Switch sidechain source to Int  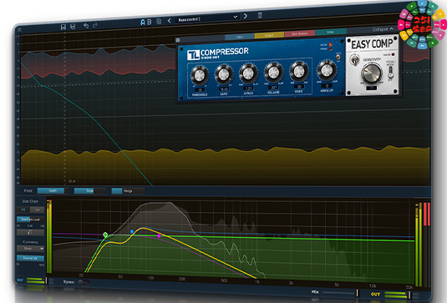coord(23,210)
